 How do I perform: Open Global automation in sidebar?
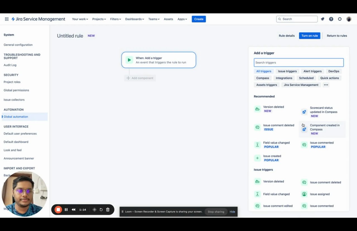click(x=25, y=117)
